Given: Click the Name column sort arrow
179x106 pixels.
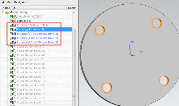Looking at the screenshot, I should (14, 8).
